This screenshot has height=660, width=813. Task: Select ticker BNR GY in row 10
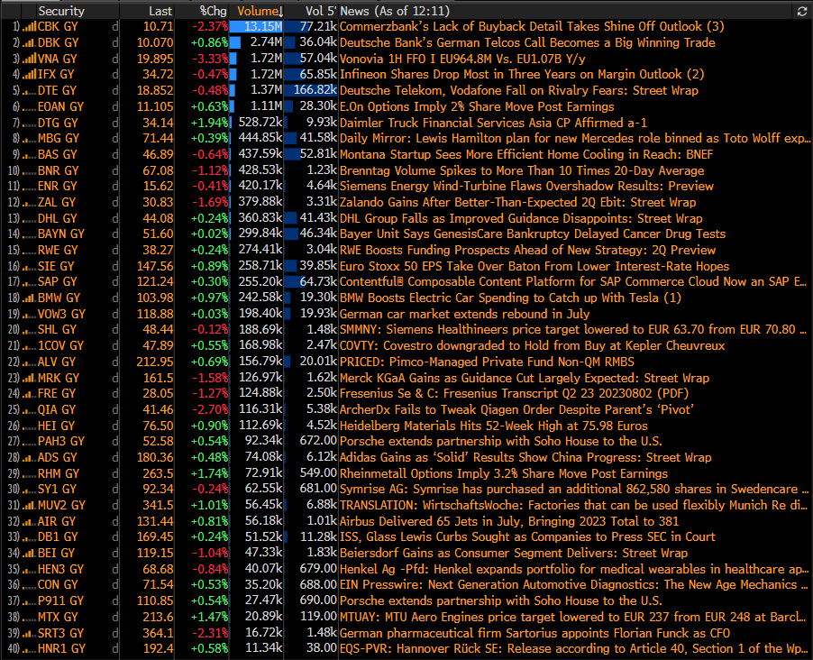58,170
